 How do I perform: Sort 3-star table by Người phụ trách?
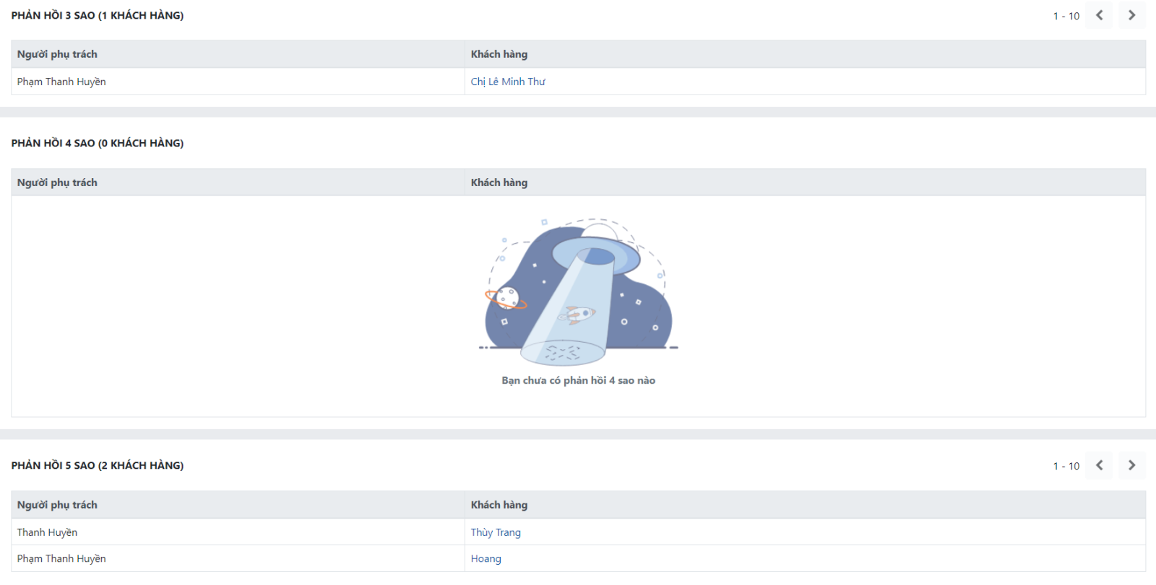point(57,54)
